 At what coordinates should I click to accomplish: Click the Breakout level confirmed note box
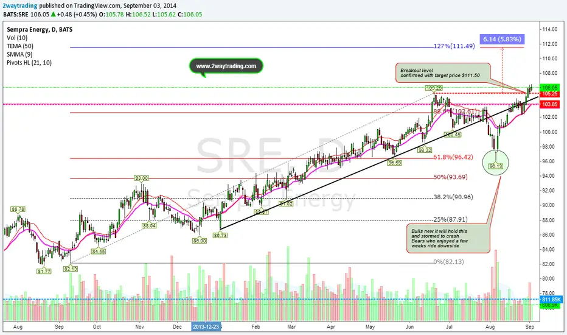444,73
